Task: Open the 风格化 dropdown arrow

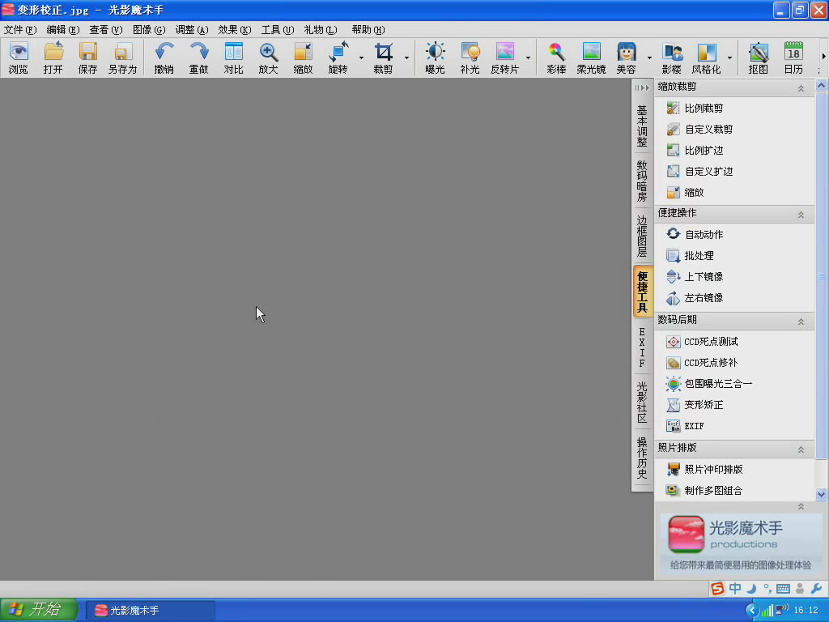Action: coord(729,58)
